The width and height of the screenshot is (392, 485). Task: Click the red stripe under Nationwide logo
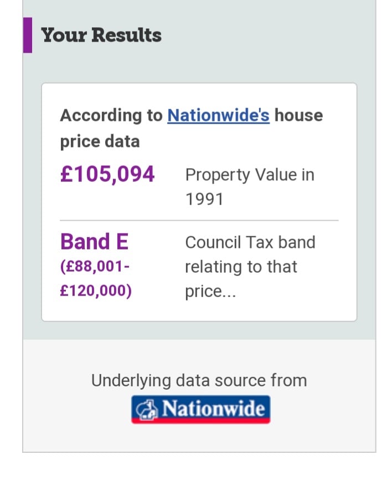pyautogui.click(x=200, y=421)
